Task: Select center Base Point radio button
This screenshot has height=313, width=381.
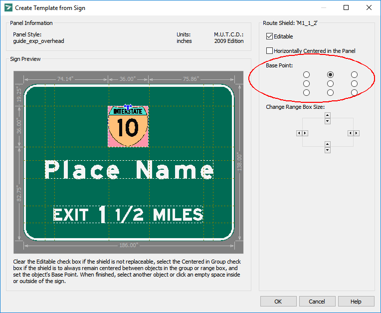Action: [x=330, y=84]
